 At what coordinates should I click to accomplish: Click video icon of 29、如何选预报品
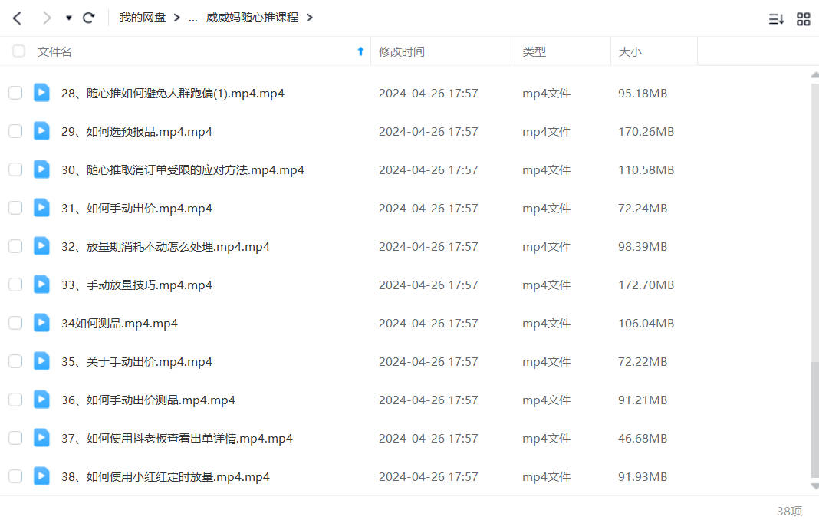tap(41, 130)
